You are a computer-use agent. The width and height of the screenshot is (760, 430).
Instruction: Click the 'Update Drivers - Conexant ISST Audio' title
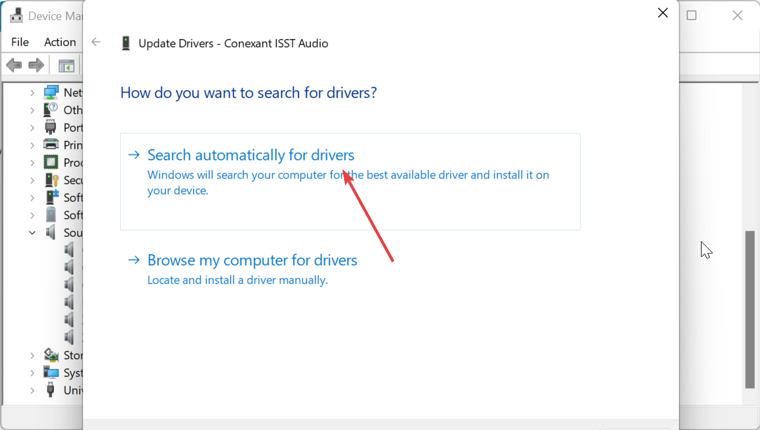233,43
